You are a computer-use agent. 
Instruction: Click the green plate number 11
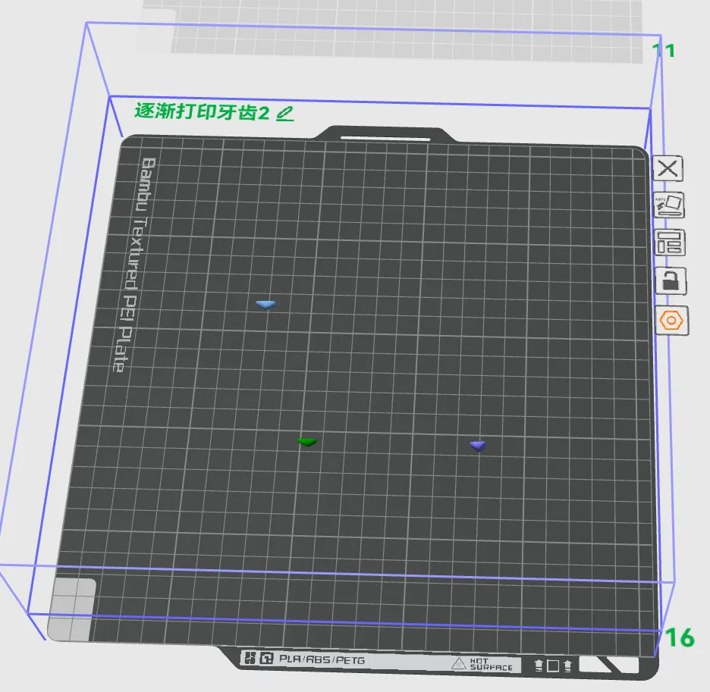tap(664, 51)
